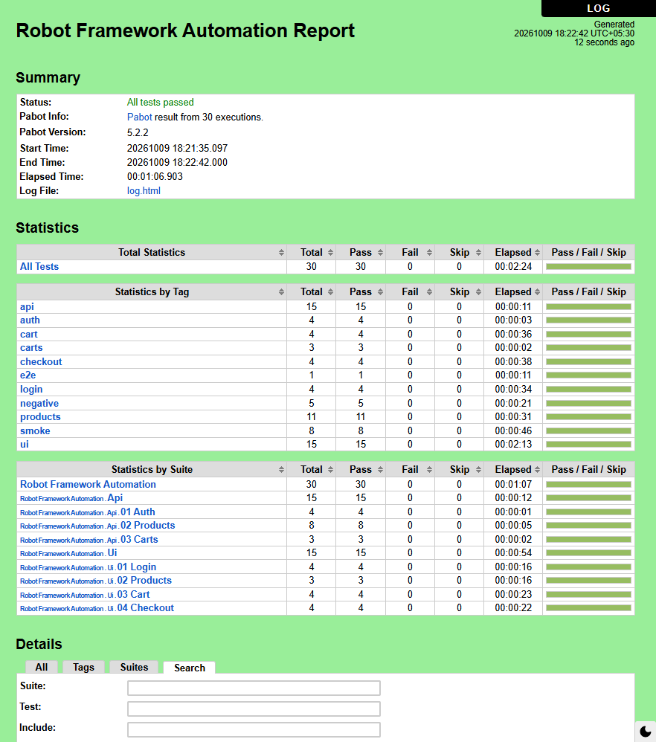Sort Statistics by Suite Fail column arrow
Viewport: 656px width, 742px height.
[x=429, y=470]
